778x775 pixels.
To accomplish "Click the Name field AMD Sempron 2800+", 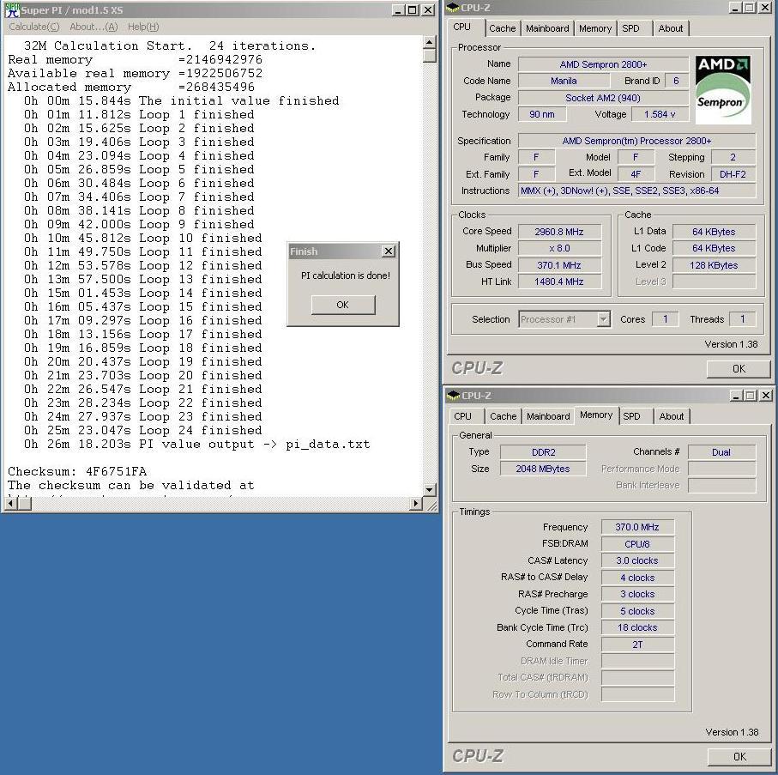I will 603,64.
